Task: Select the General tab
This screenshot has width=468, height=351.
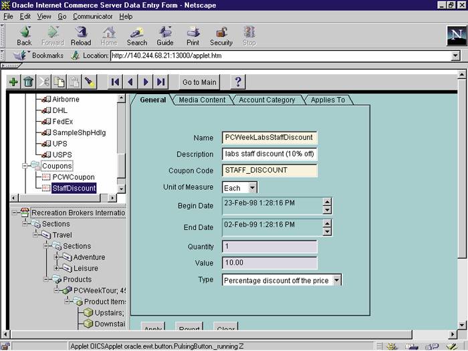Action: pyautogui.click(x=153, y=100)
